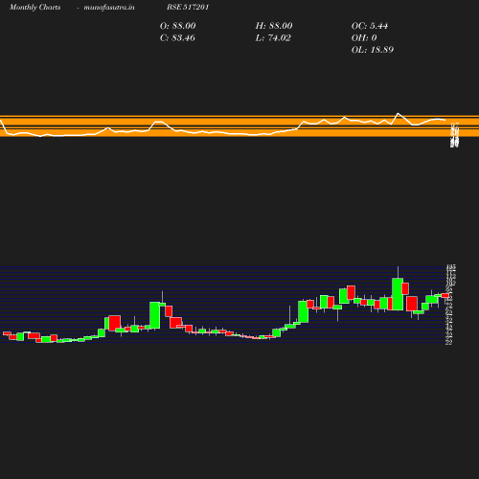Click the last red candle at chart's right end
The width and height of the screenshot is (479, 479).
pyautogui.click(x=445, y=295)
